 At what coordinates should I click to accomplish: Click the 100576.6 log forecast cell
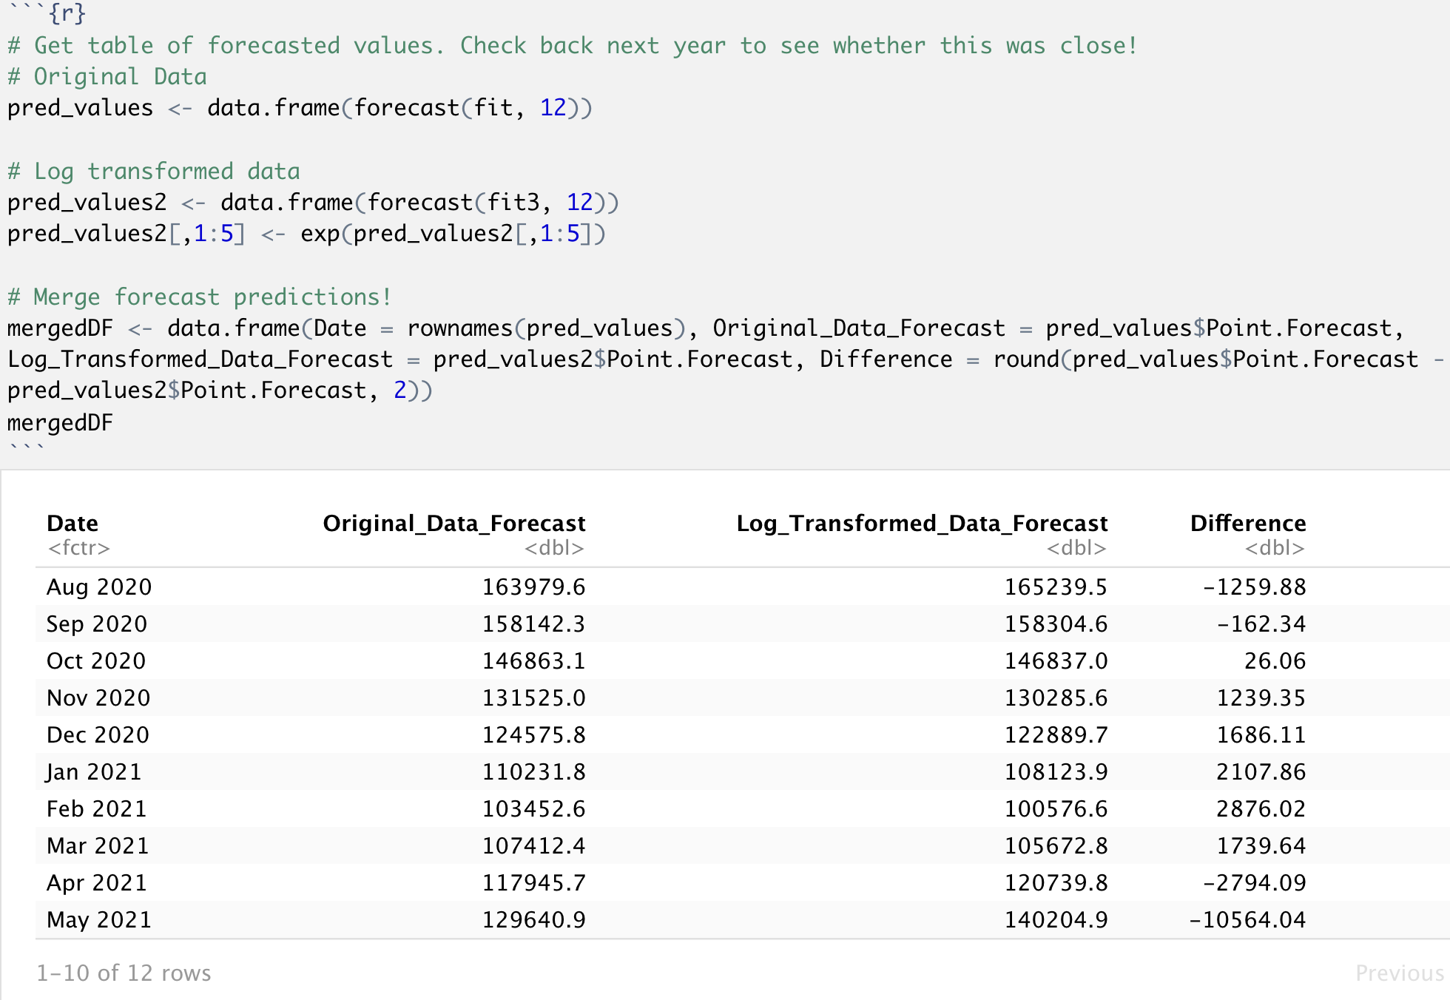click(x=1055, y=808)
